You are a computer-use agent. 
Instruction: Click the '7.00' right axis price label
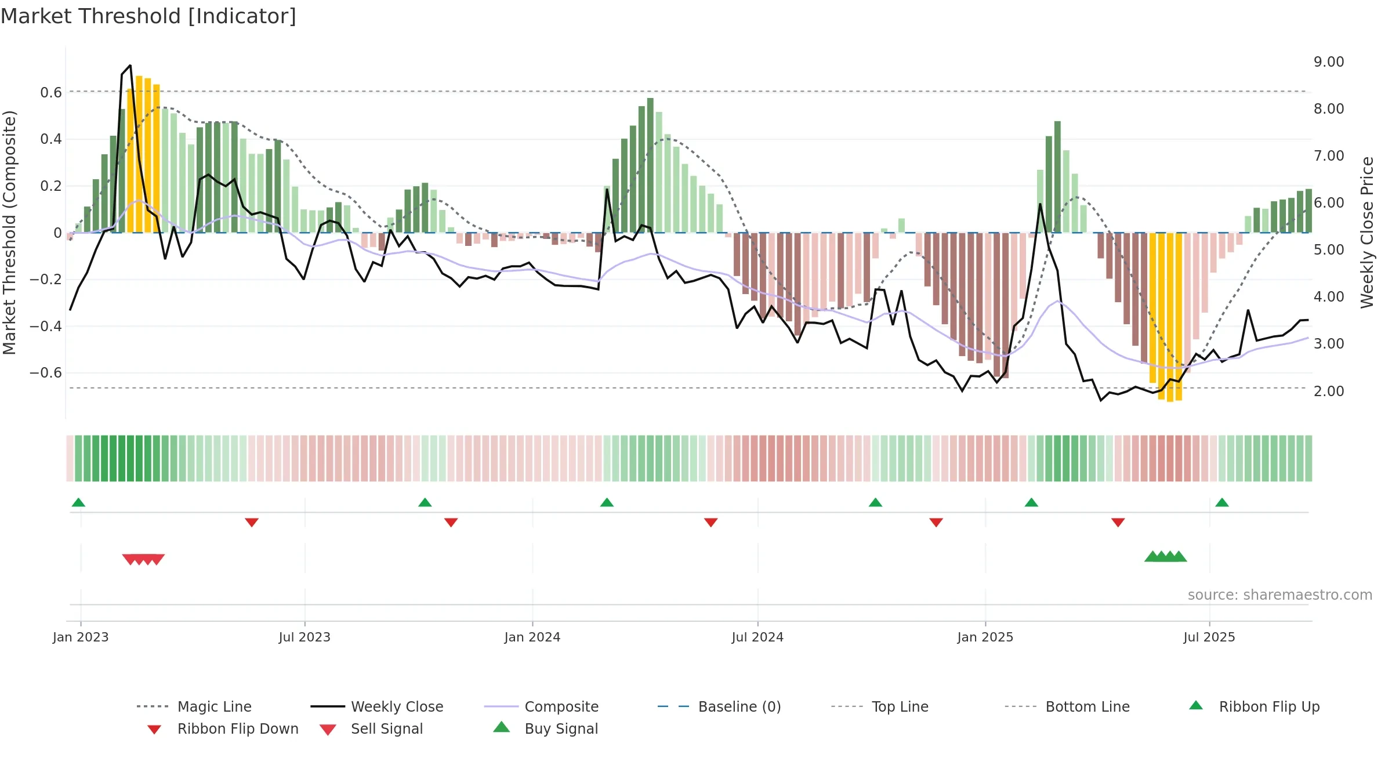(x=1329, y=155)
